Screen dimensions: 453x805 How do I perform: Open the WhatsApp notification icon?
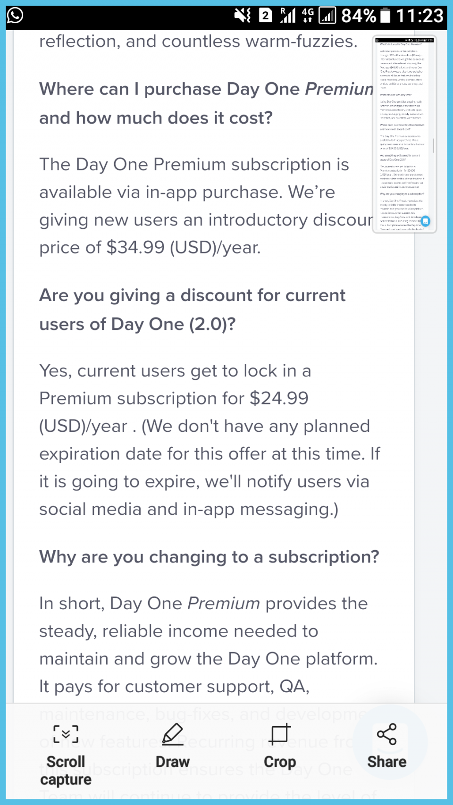pos(15,16)
